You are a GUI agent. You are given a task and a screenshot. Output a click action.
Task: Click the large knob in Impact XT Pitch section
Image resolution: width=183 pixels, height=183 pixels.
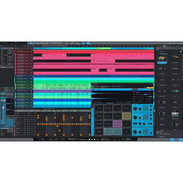(135, 109)
